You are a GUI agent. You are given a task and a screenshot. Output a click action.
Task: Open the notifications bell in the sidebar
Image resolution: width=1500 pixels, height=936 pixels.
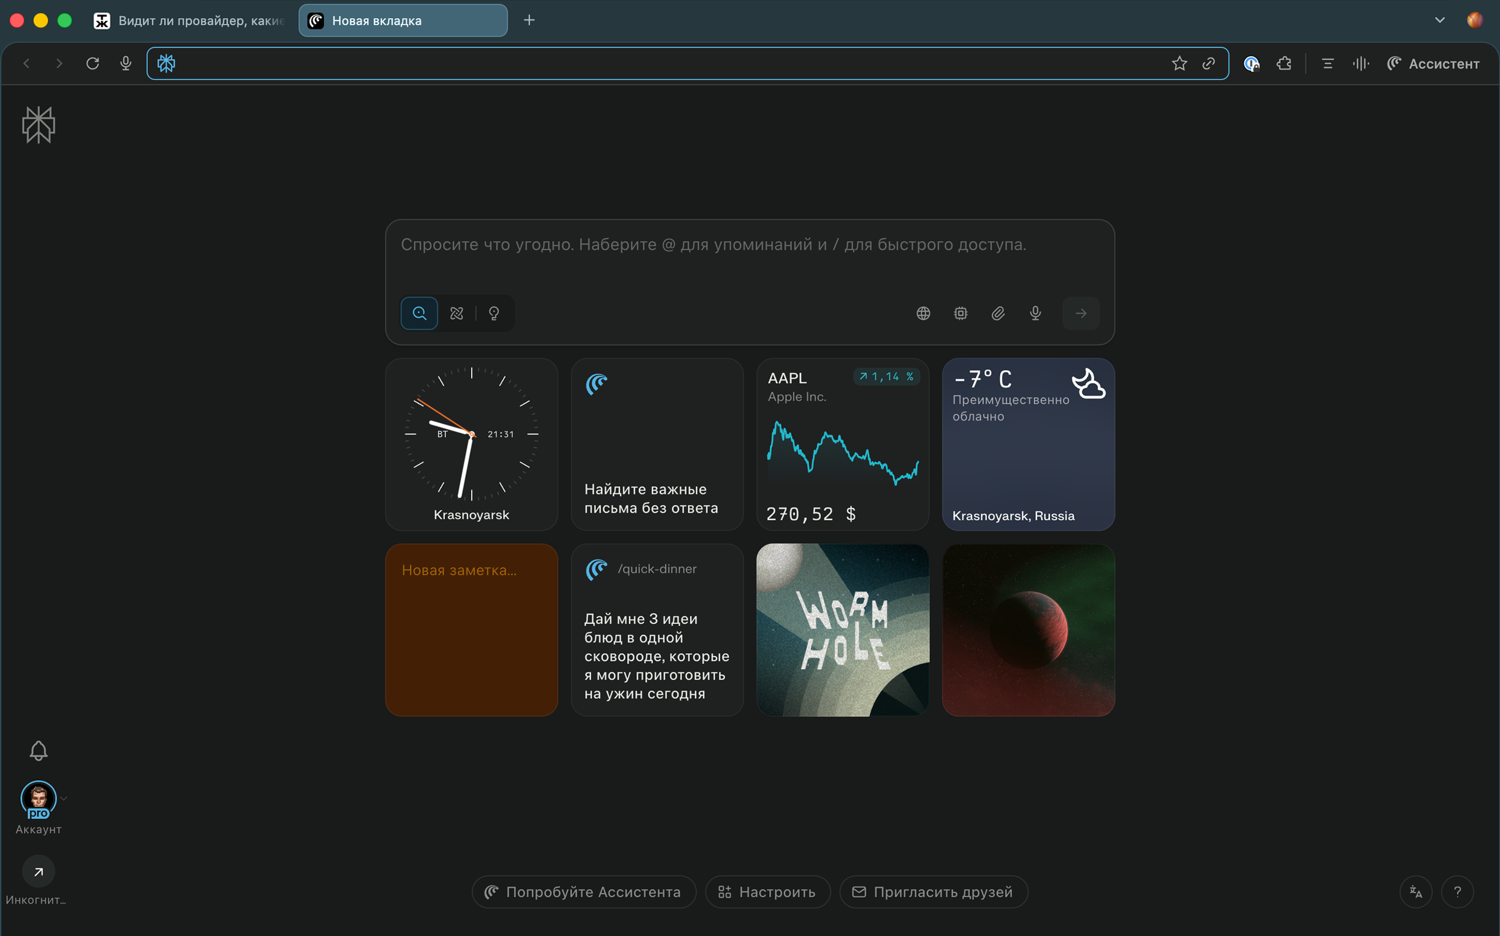tap(39, 750)
